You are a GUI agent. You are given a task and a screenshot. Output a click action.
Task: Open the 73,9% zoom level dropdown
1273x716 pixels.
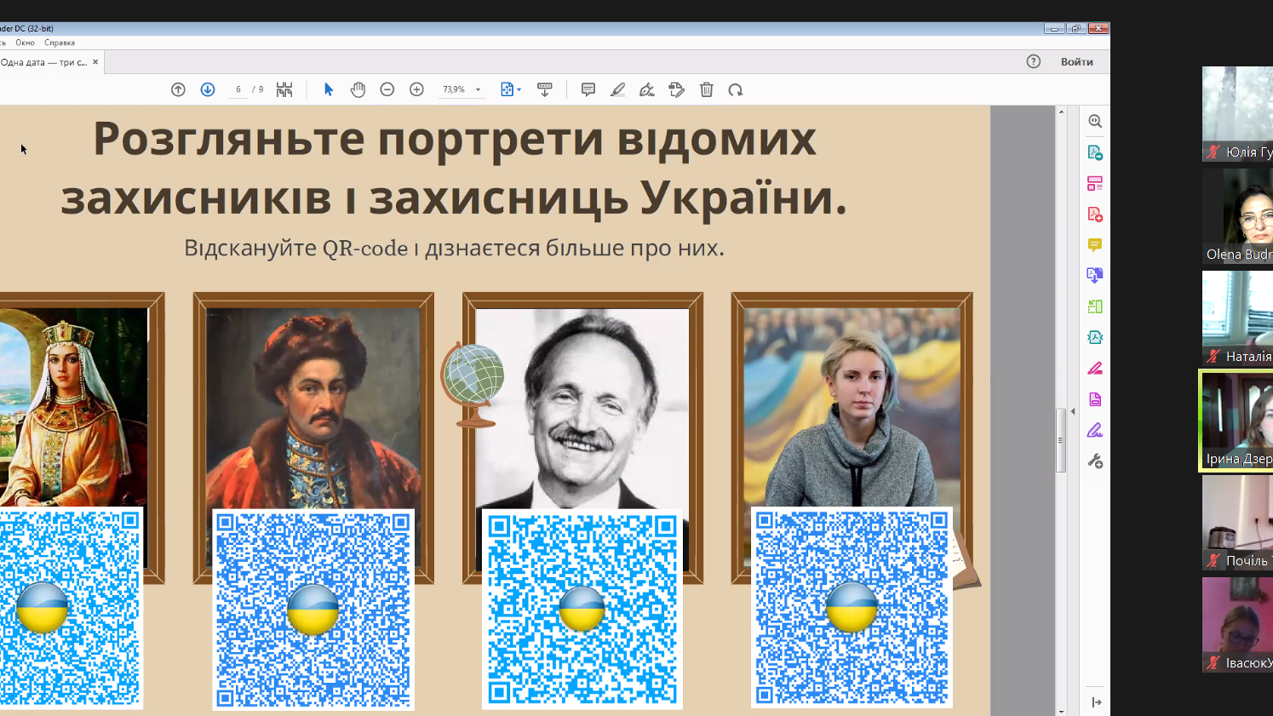pyautogui.click(x=479, y=89)
